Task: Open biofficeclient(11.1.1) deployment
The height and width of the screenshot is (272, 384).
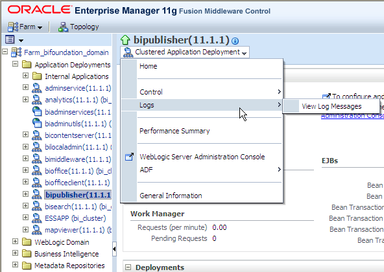Action: (x=77, y=183)
